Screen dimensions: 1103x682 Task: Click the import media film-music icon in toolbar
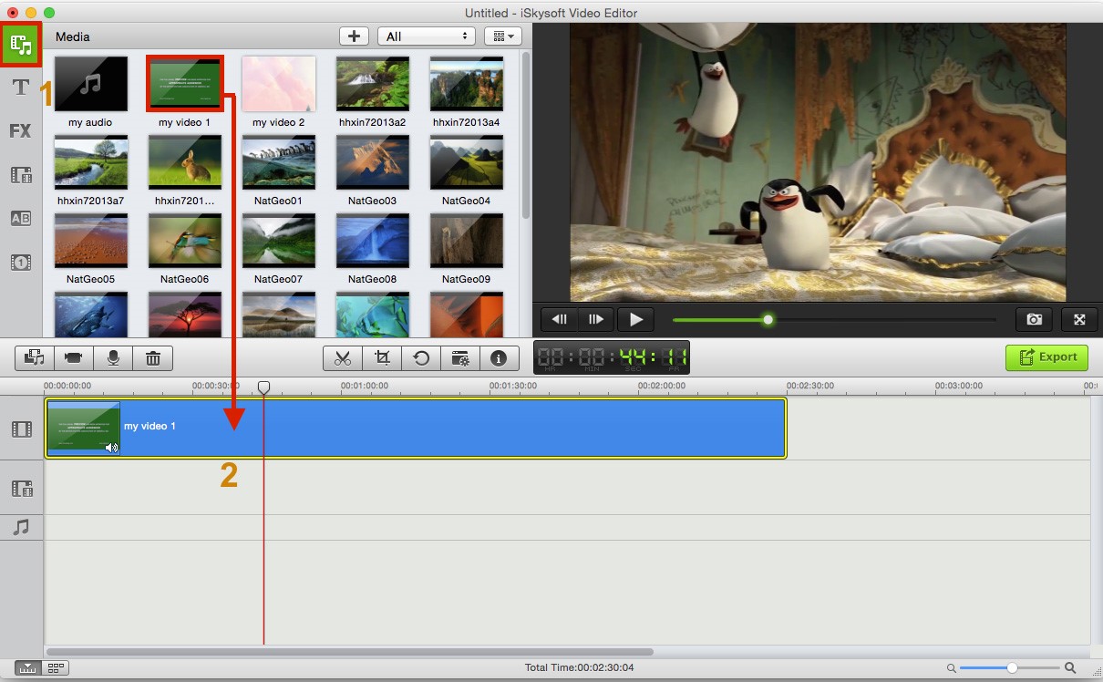click(35, 358)
